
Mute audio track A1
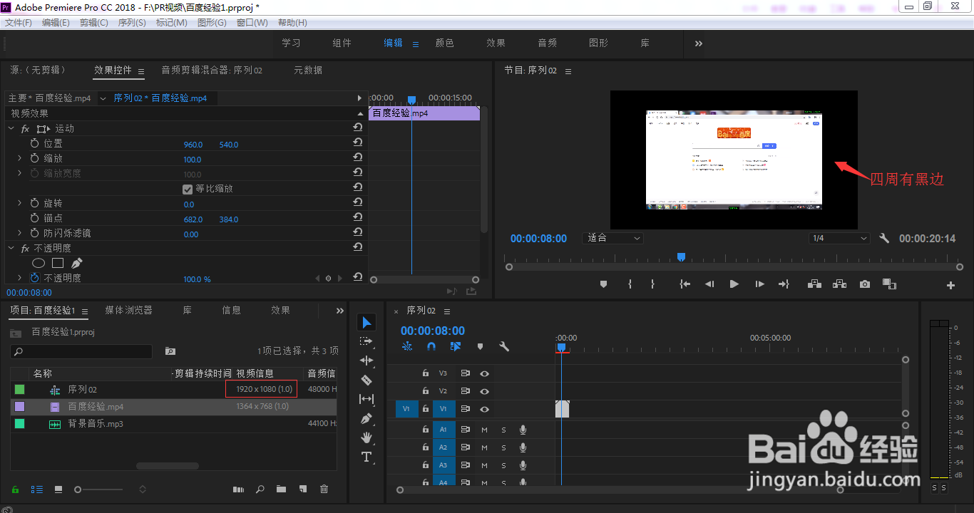pos(484,430)
